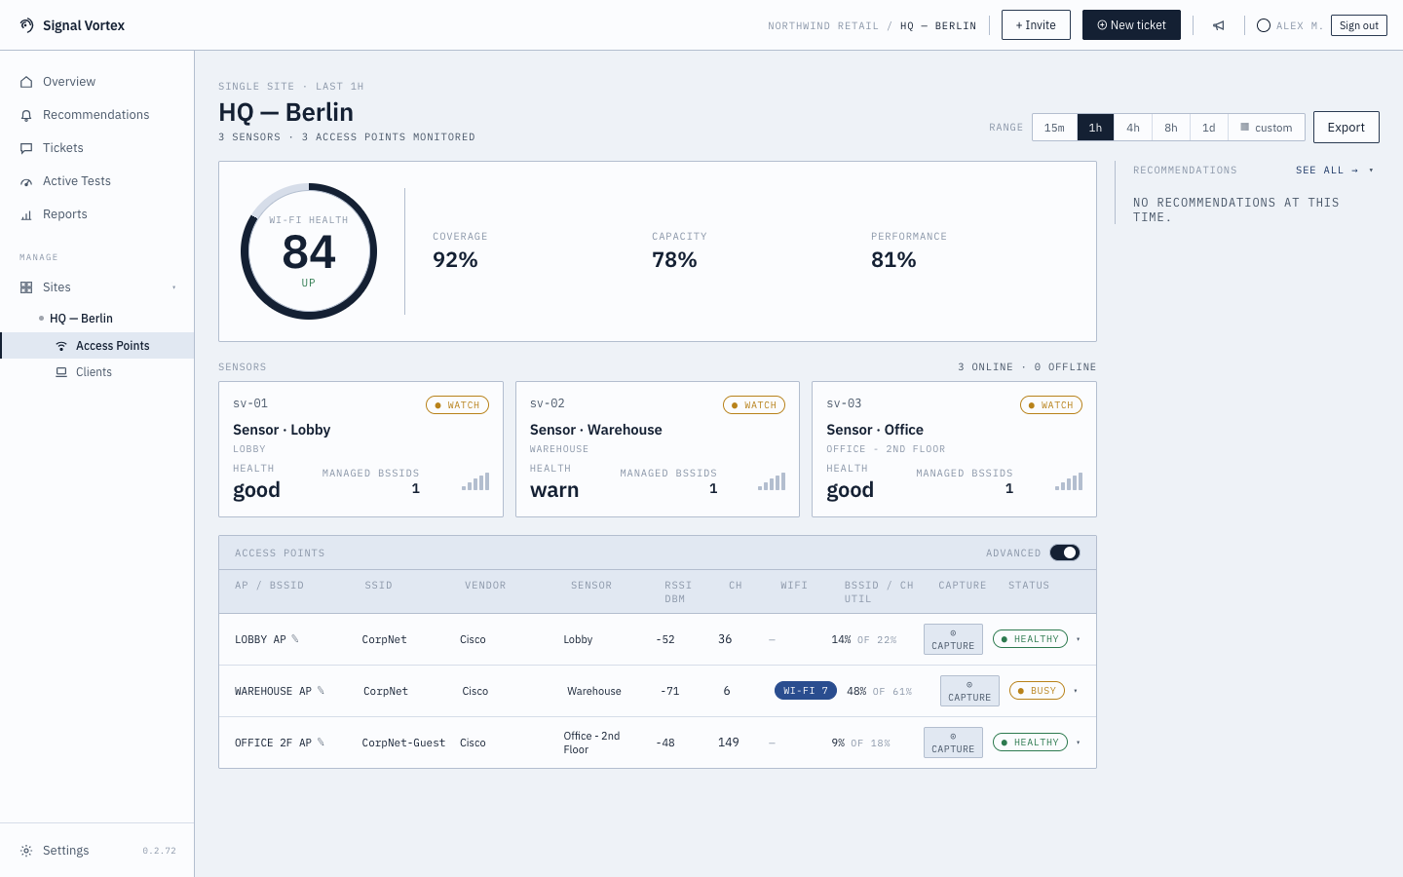This screenshot has width=1403, height=877.
Task: Edit Lobby AP name via pencil icon
Action: click(x=295, y=639)
